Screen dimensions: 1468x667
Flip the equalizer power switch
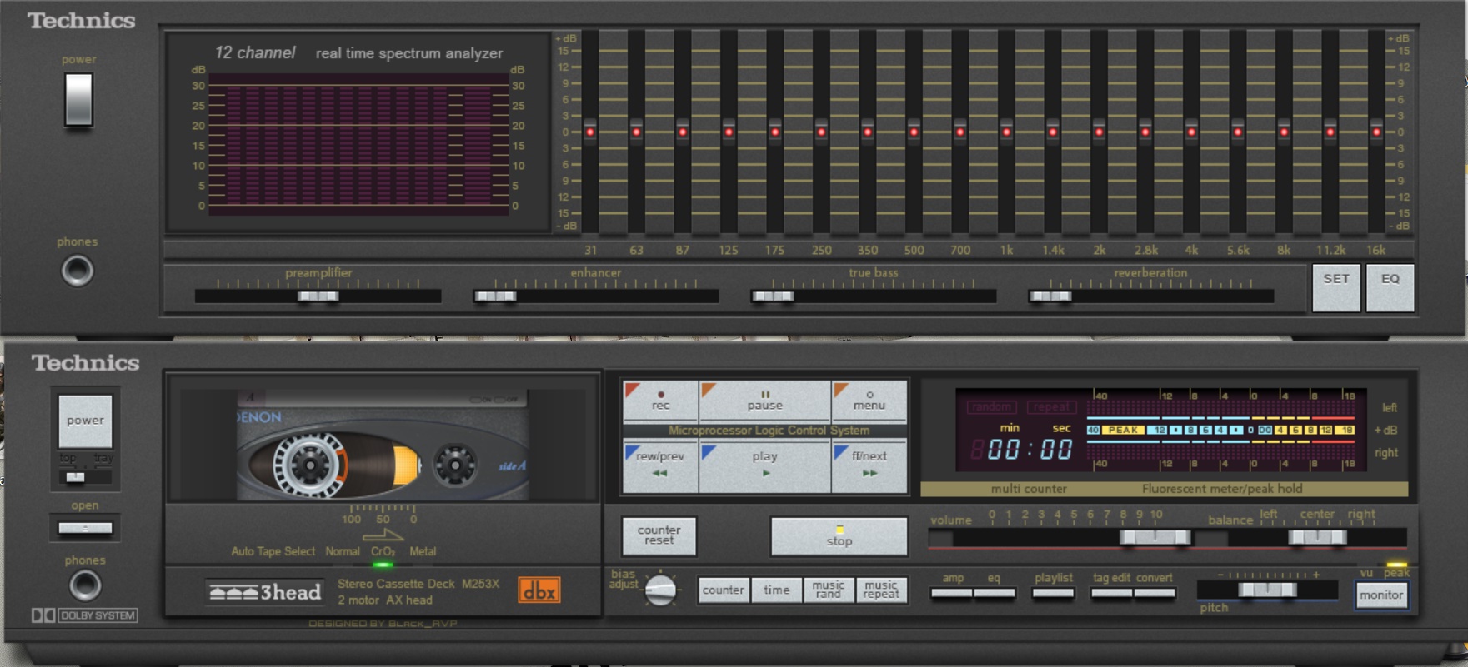(x=78, y=99)
